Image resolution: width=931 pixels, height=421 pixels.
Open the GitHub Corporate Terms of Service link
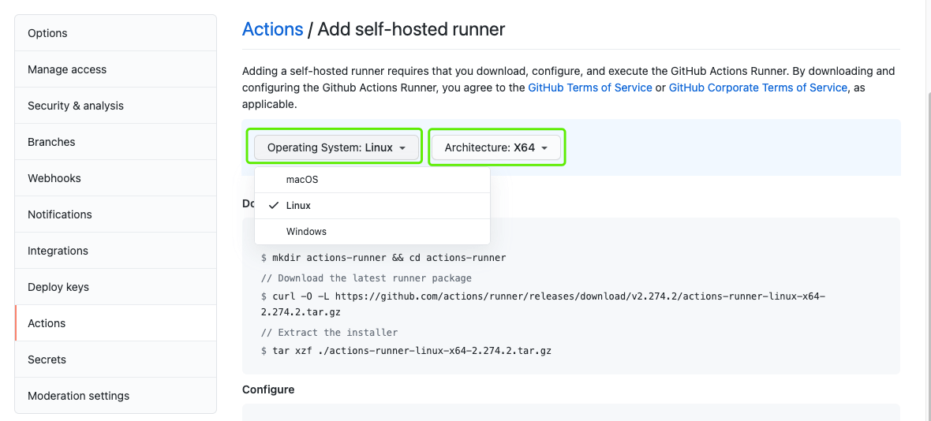coord(757,88)
